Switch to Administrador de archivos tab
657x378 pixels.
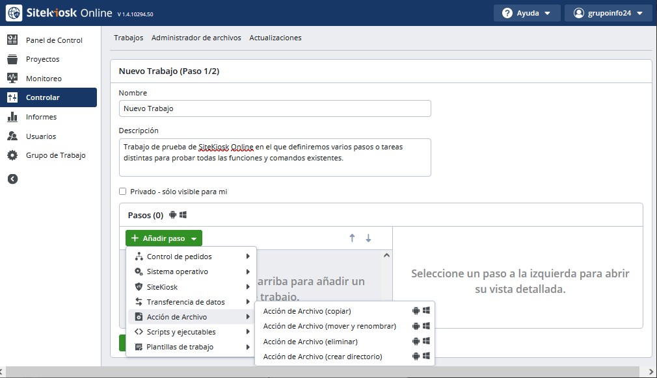(196, 38)
